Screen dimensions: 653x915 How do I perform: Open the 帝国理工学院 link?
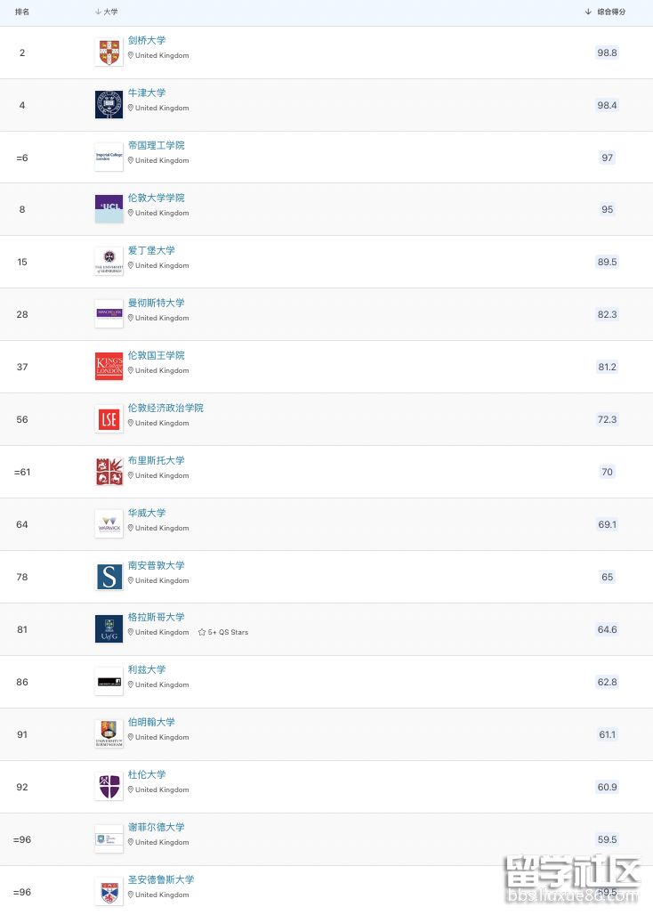(x=157, y=145)
